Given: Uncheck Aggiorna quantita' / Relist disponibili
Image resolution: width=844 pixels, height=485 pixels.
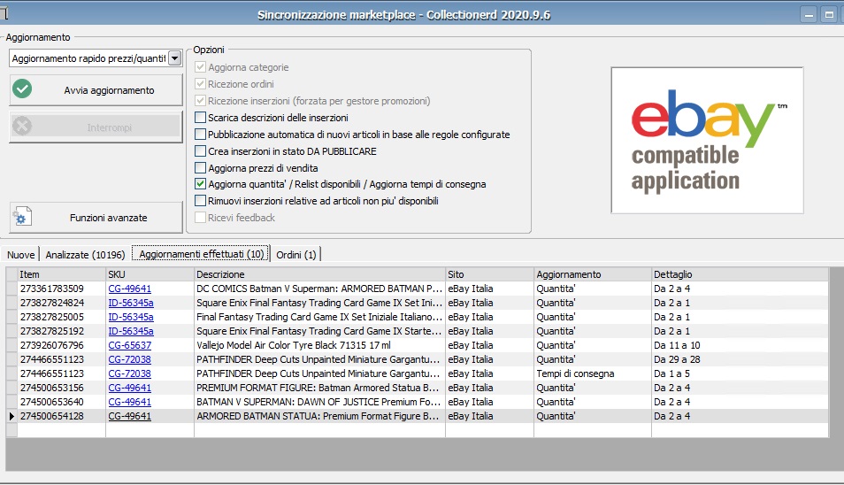Looking at the screenshot, I should point(200,184).
